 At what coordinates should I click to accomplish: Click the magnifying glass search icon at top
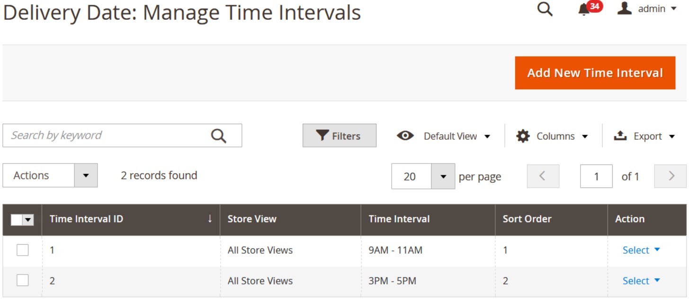click(545, 9)
